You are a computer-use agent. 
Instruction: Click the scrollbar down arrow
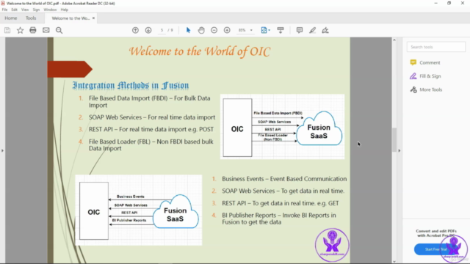point(394,261)
